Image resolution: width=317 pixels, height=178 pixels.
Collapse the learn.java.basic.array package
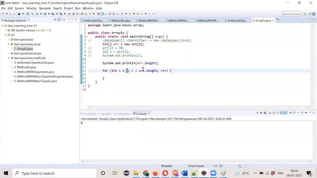pos(9,44)
